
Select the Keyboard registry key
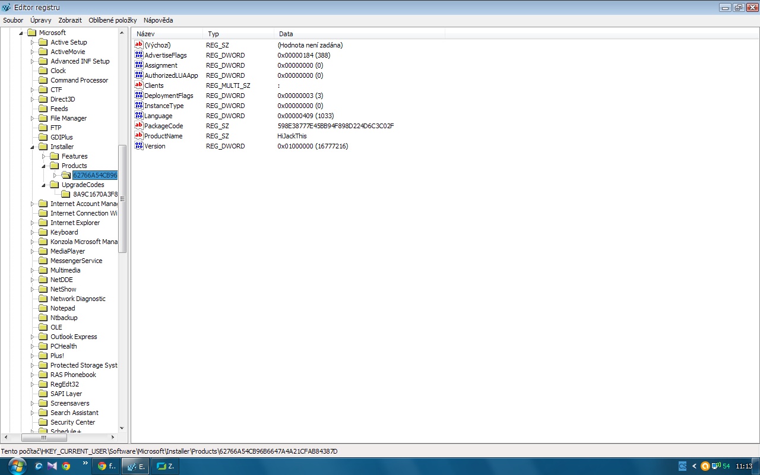(64, 232)
